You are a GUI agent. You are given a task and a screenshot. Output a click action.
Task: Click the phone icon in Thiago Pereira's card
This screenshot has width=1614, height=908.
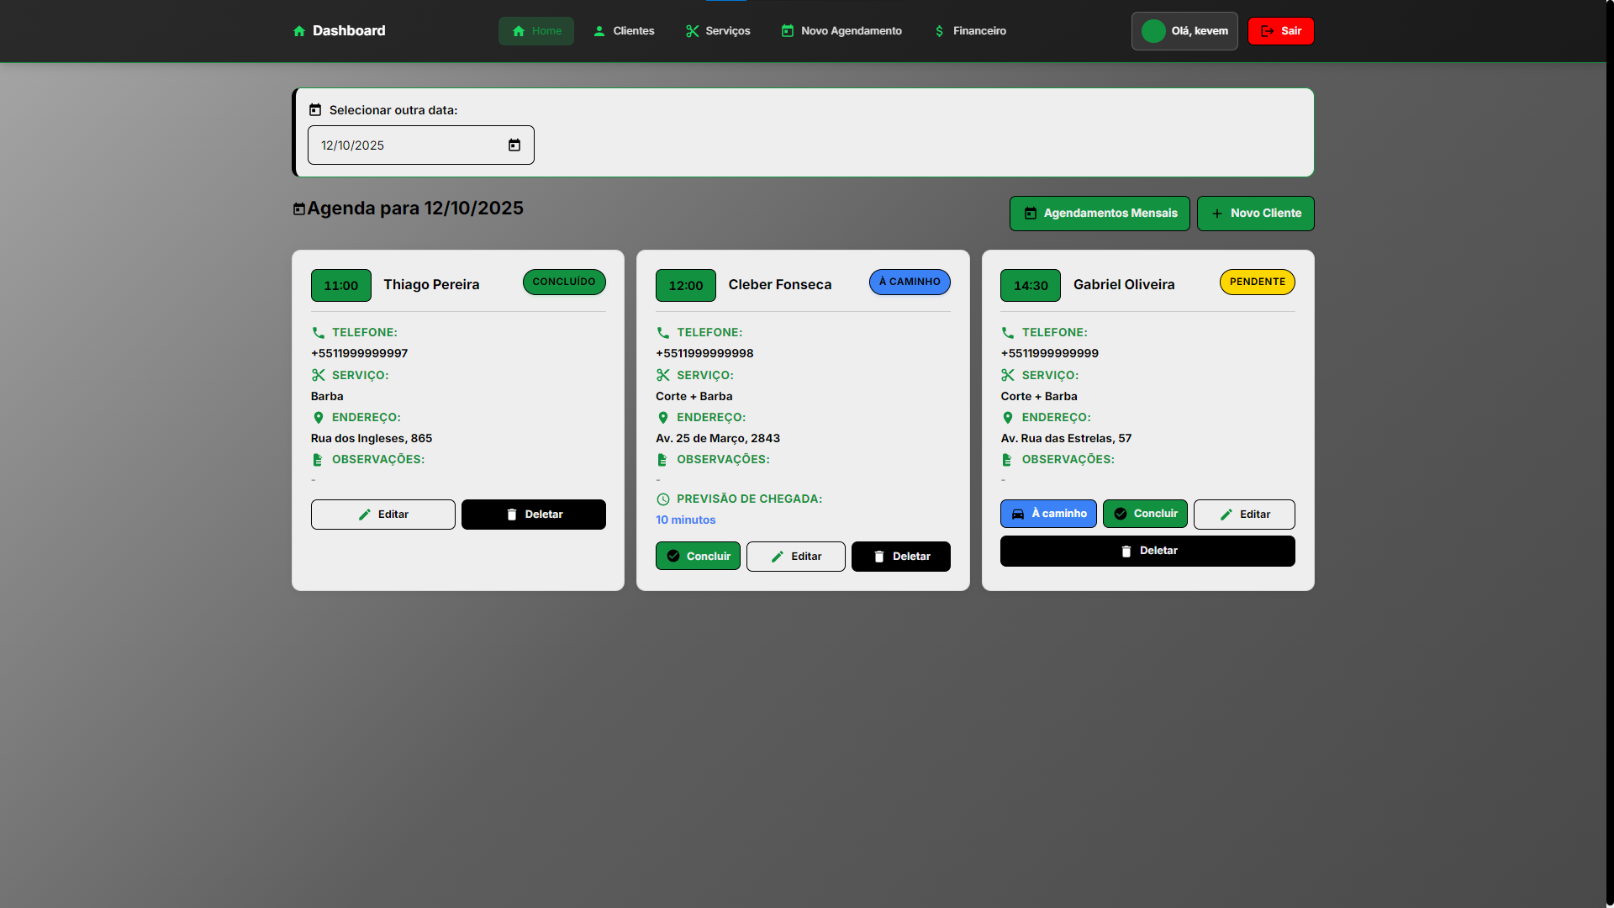pos(317,332)
